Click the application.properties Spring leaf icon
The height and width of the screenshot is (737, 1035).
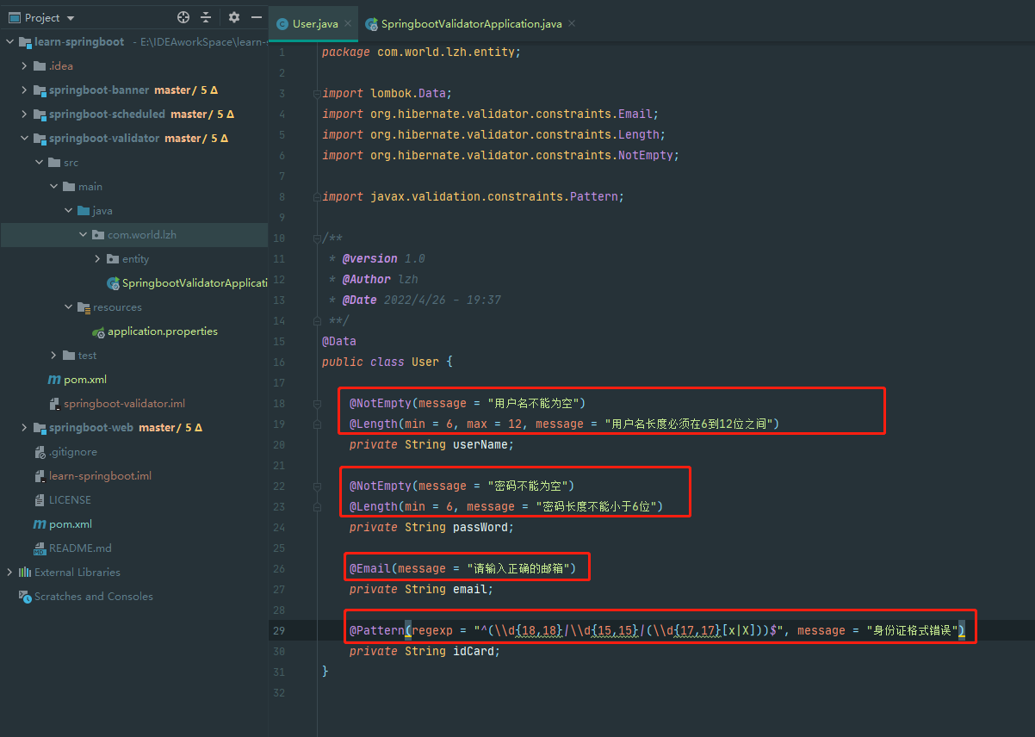point(98,331)
